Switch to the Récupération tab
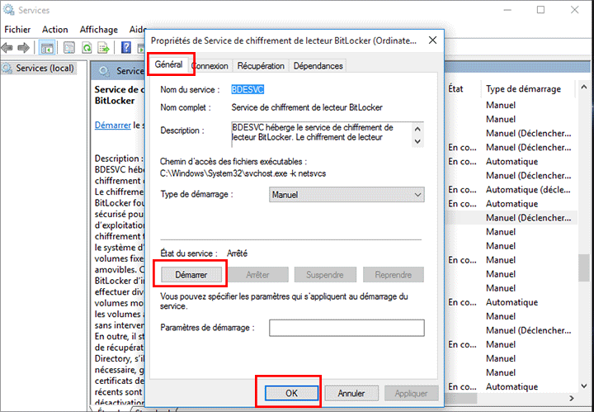This screenshot has height=412, width=594. (x=261, y=66)
